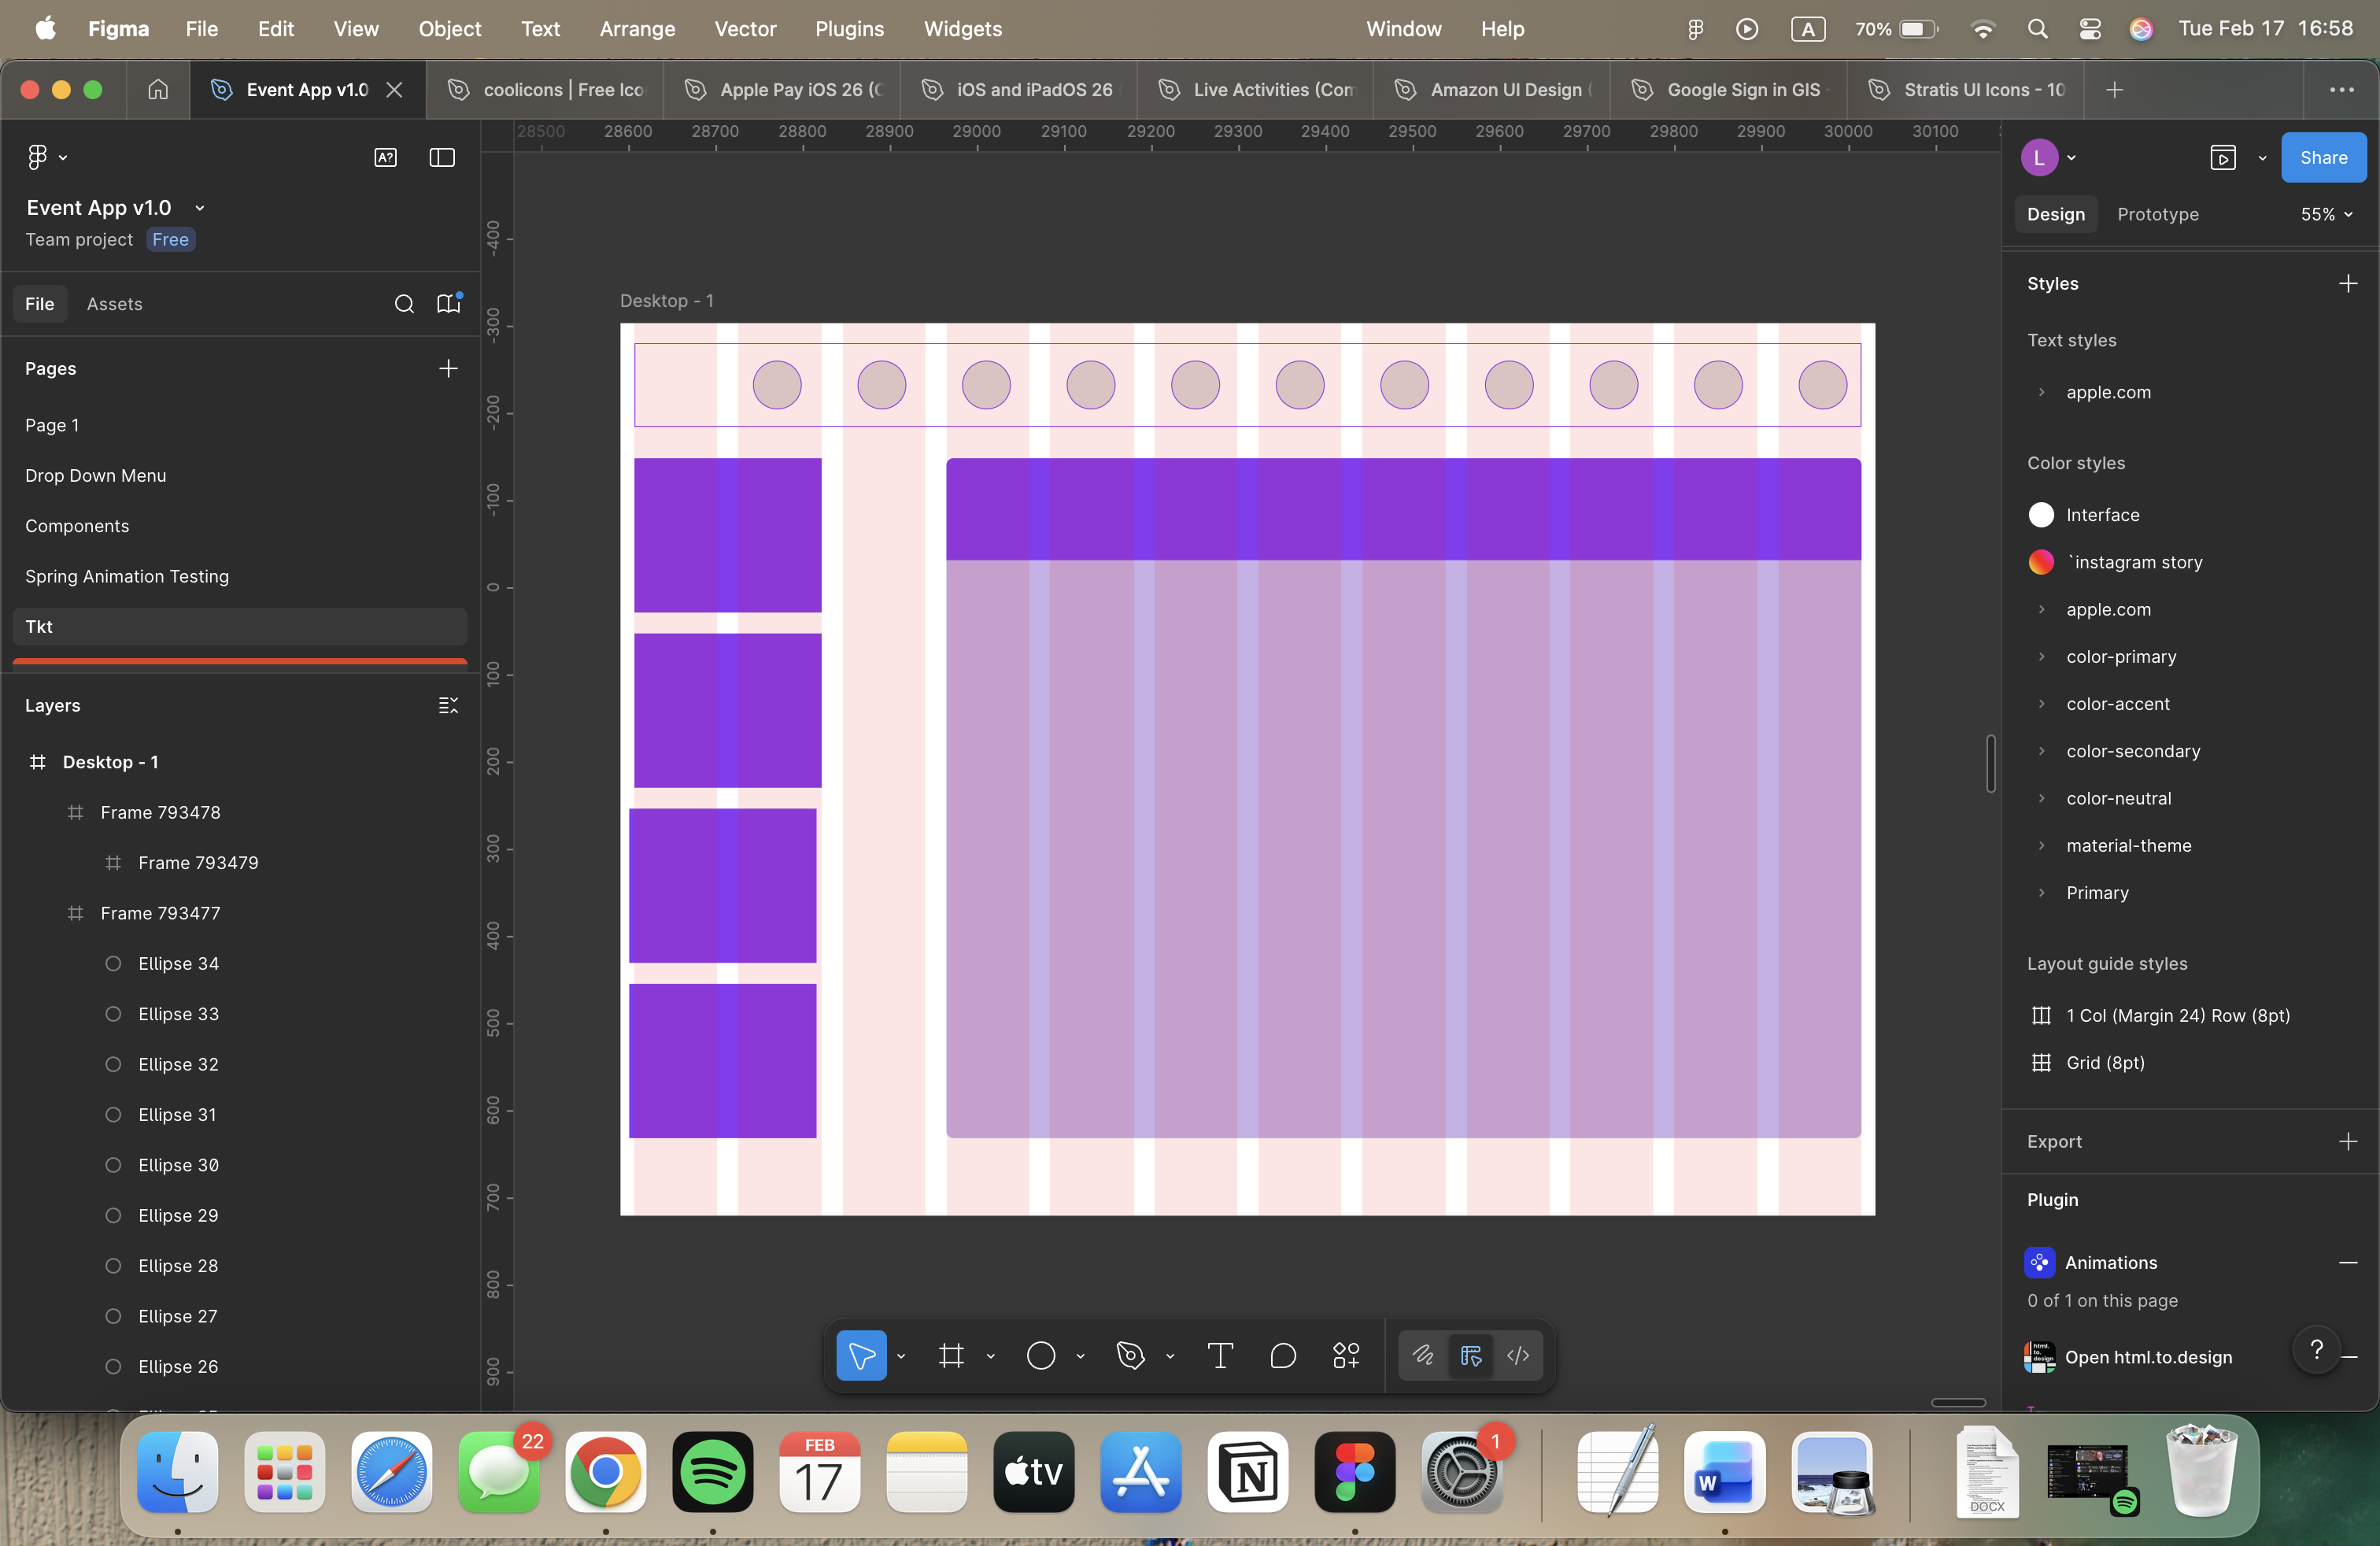This screenshot has height=1546, width=2380.
Task: Click the missing fonts A? icon
Action: point(385,157)
